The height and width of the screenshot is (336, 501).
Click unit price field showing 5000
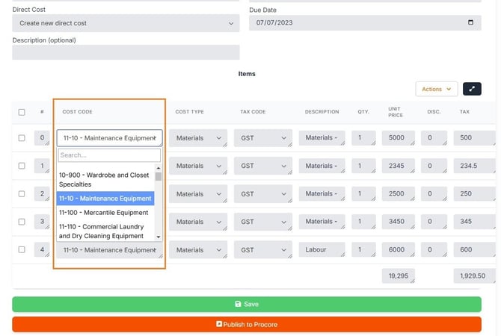point(398,138)
